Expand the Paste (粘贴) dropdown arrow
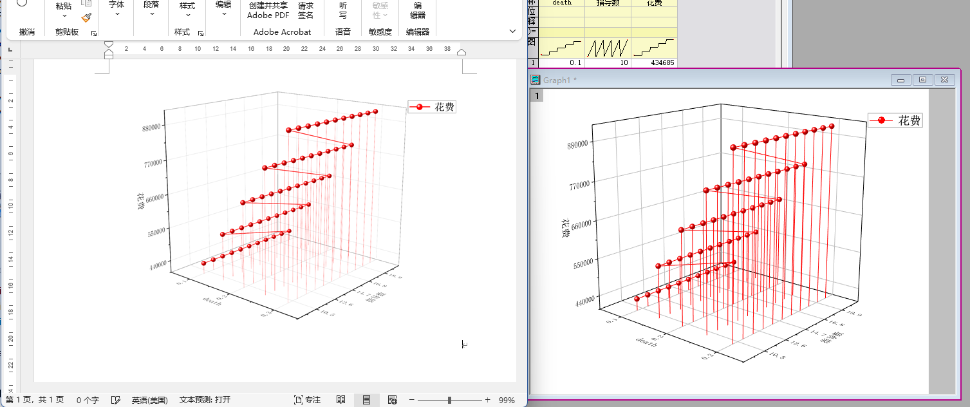970x407 pixels. (x=64, y=15)
